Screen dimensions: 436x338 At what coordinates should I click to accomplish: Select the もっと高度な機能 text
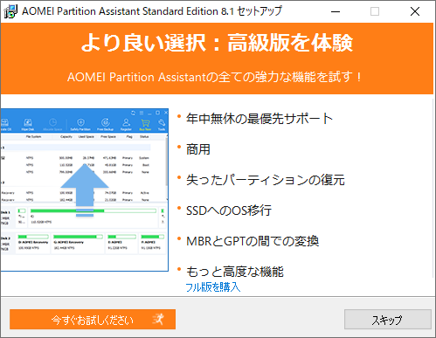click(235, 272)
